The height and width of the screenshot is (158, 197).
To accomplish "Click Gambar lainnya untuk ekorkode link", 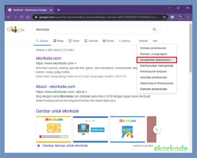I will [x=65, y=146].
